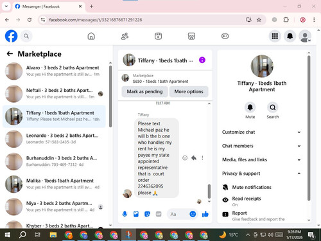Click the voice clip microphone icon
This screenshot has height=241, width=321.
click(x=125, y=214)
